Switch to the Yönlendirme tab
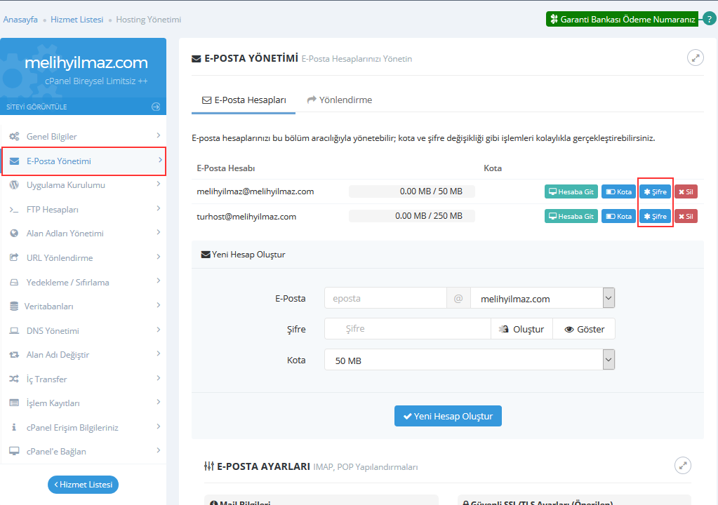The height and width of the screenshot is (505, 718). pyautogui.click(x=339, y=100)
